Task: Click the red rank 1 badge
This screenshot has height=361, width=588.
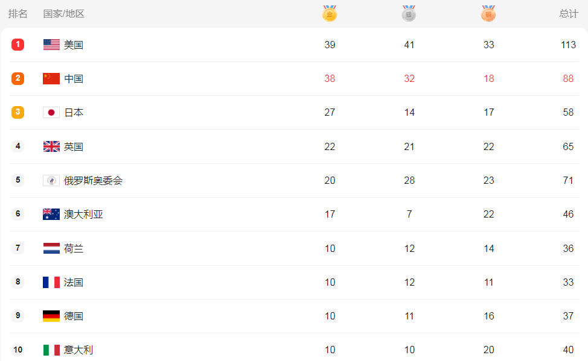Action: click(18, 45)
